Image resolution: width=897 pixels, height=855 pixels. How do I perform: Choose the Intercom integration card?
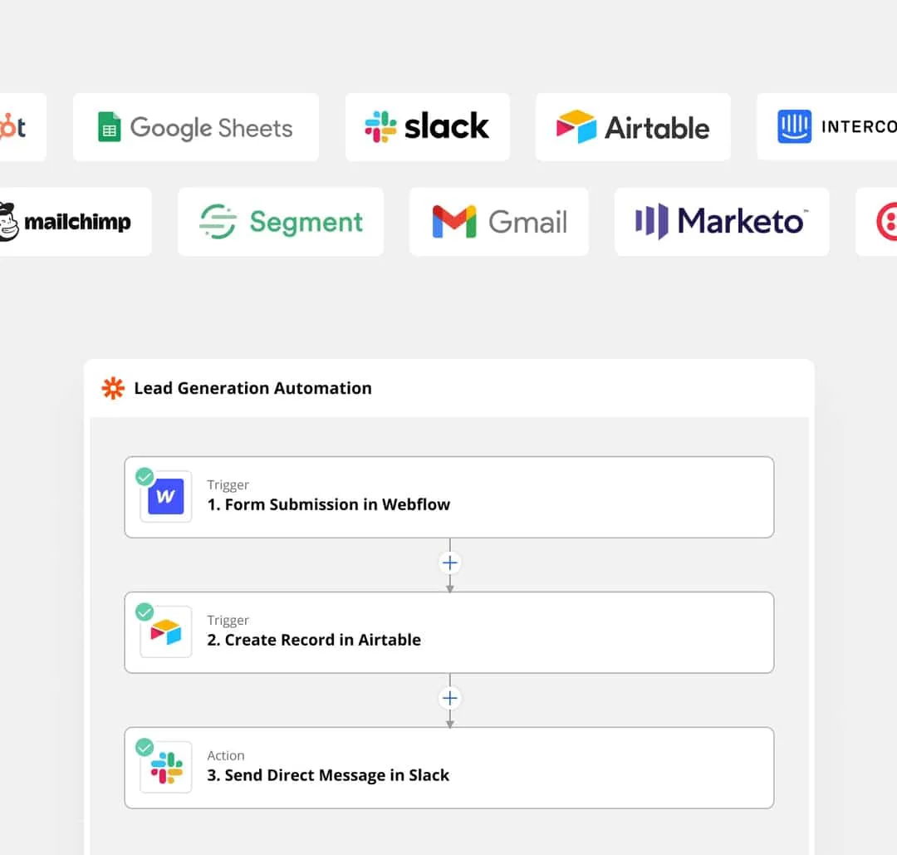[827, 127]
